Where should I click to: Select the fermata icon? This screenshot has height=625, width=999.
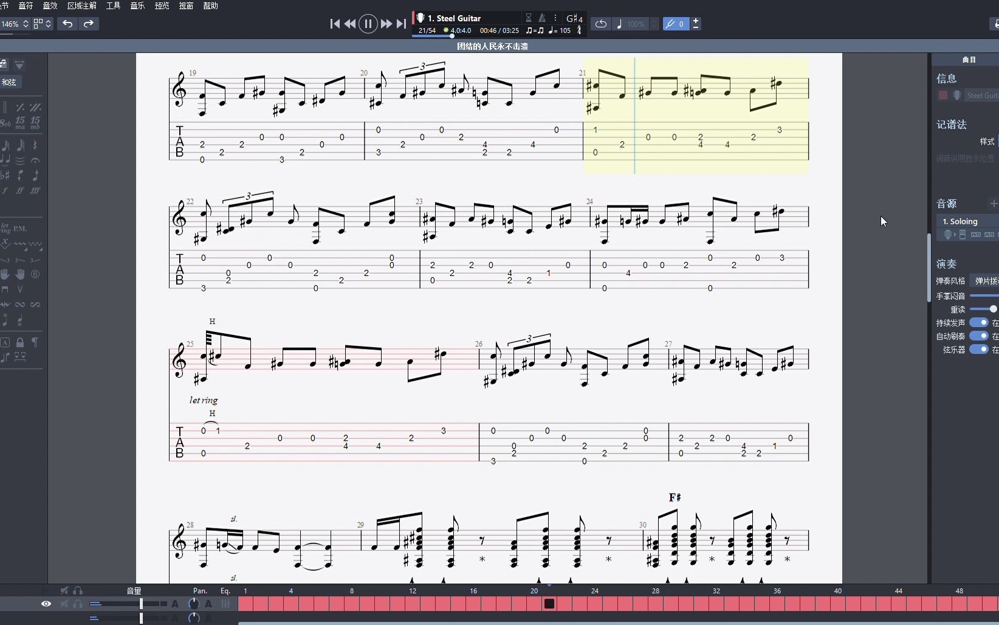(x=35, y=161)
